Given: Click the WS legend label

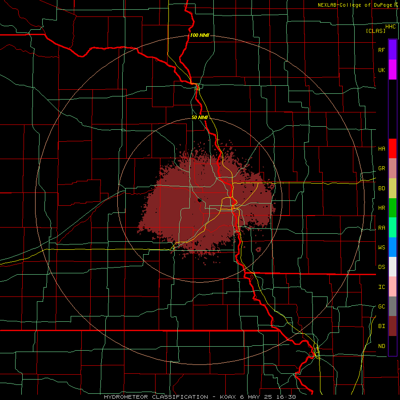Looking at the screenshot, I should coord(381,247).
